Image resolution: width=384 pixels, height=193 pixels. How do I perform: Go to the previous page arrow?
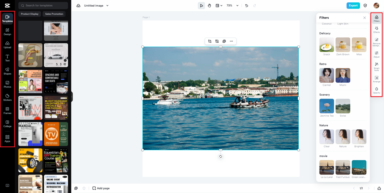pyautogui.click(x=354, y=188)
